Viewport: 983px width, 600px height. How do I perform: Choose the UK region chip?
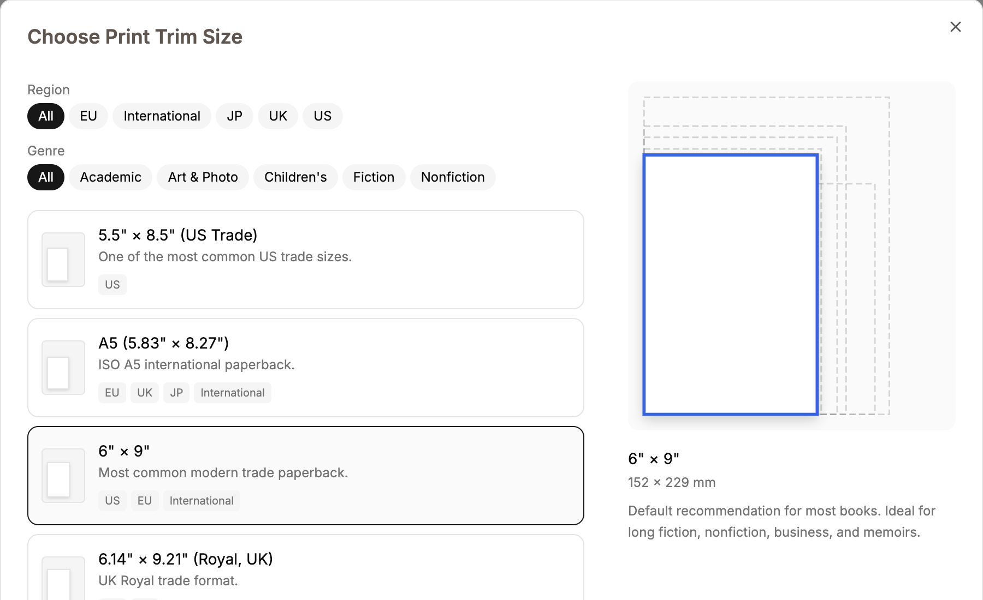coord(278,116)
